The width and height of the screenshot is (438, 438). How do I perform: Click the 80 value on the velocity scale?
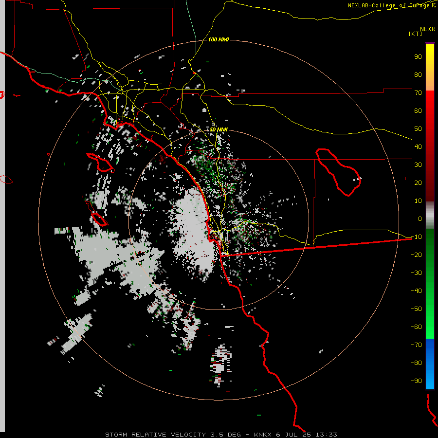coord(418,75)
